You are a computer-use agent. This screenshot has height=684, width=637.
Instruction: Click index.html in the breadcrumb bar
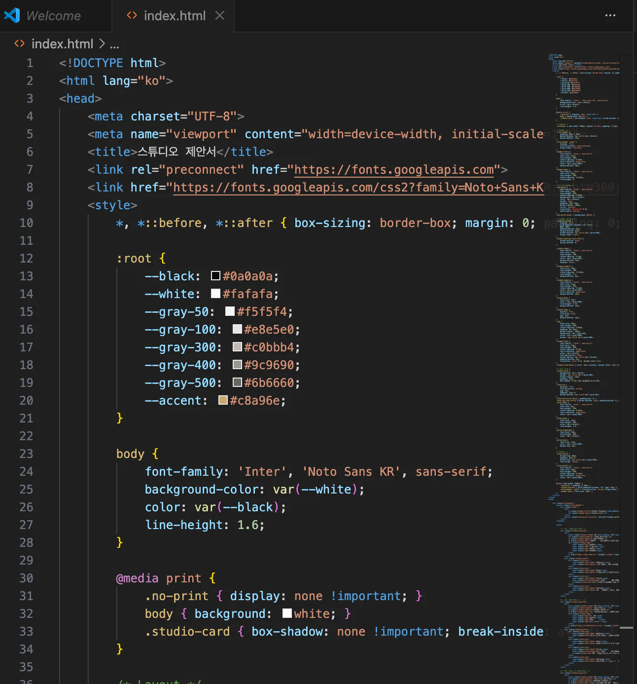coord(62,44)
